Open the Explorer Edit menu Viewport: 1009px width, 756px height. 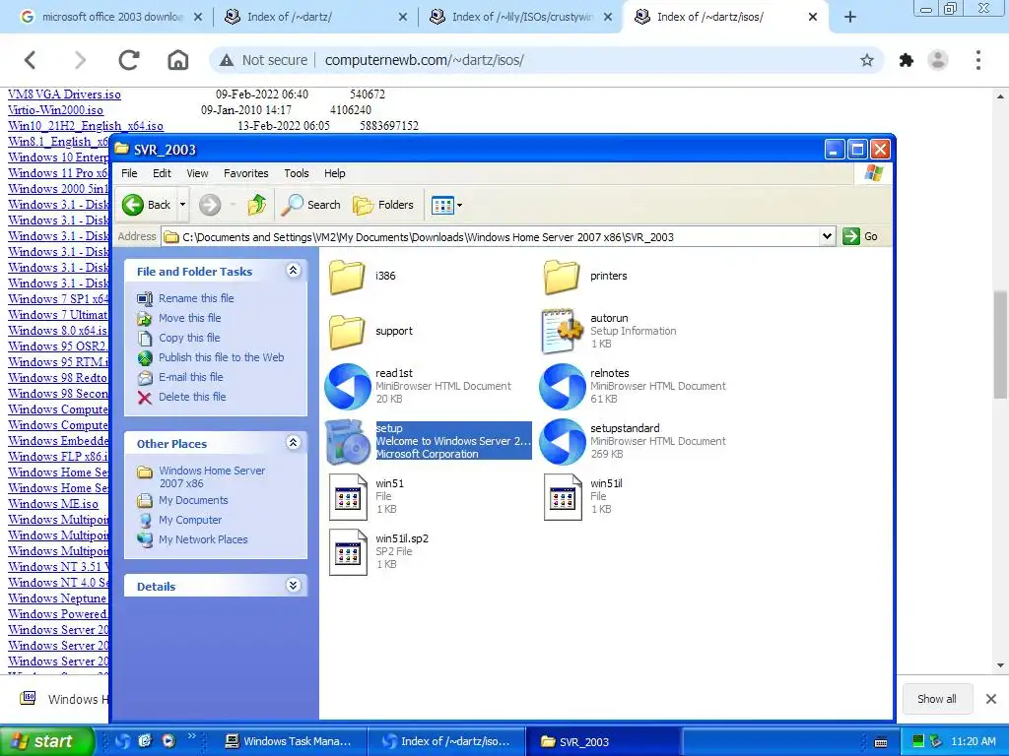162,173
